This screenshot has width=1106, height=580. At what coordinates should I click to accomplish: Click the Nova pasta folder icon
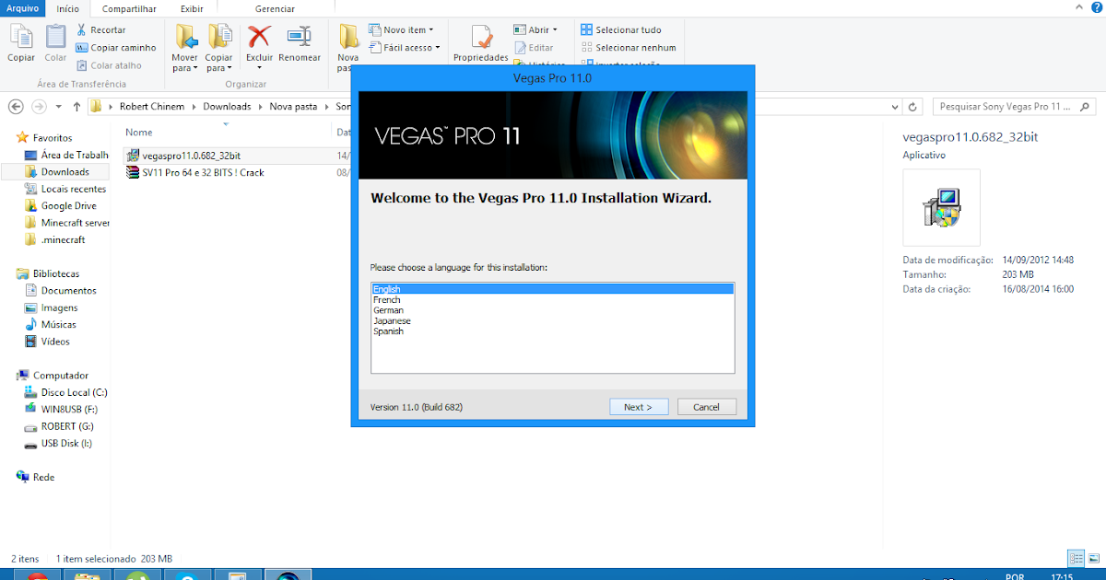coord(348,37)
